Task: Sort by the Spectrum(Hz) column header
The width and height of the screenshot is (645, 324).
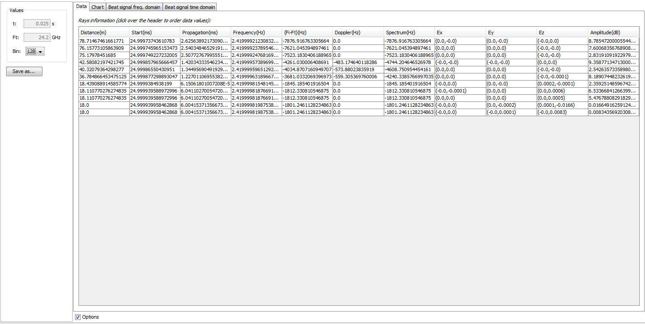Action: pyautogui.click(x=409, y=32)
